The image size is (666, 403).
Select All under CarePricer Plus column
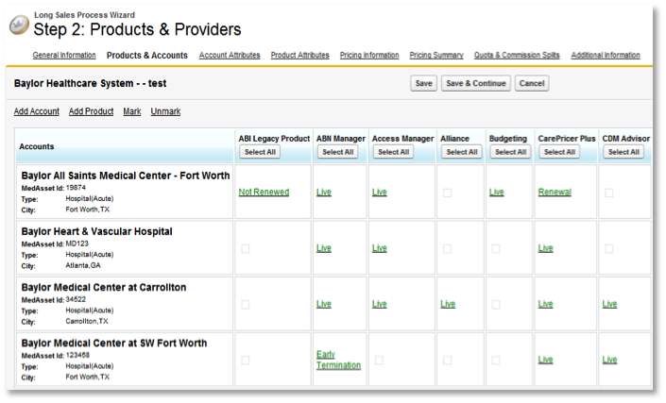[x=559, y=152]
